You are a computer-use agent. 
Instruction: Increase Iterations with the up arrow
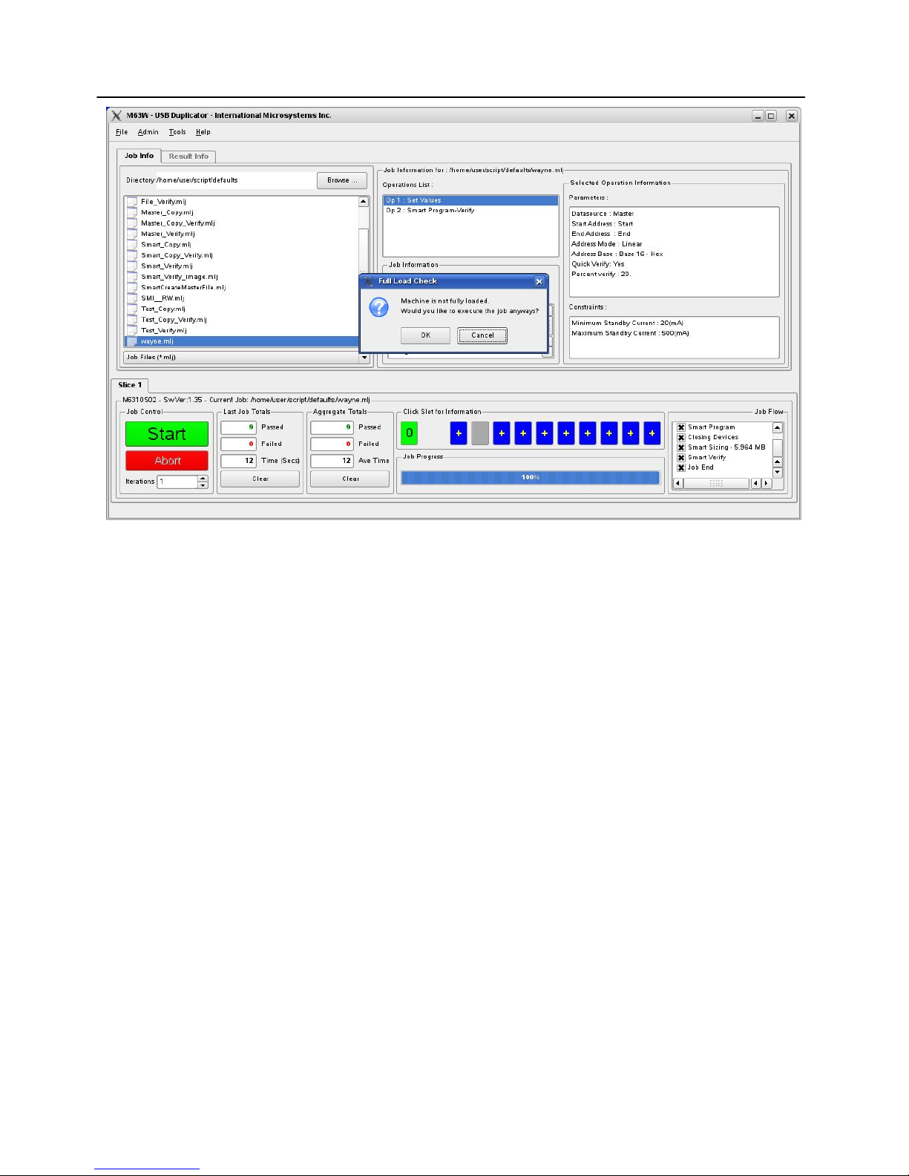[203, 478]
